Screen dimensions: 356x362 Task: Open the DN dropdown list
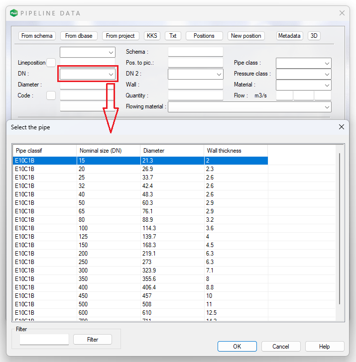click(x=111, y=74)
